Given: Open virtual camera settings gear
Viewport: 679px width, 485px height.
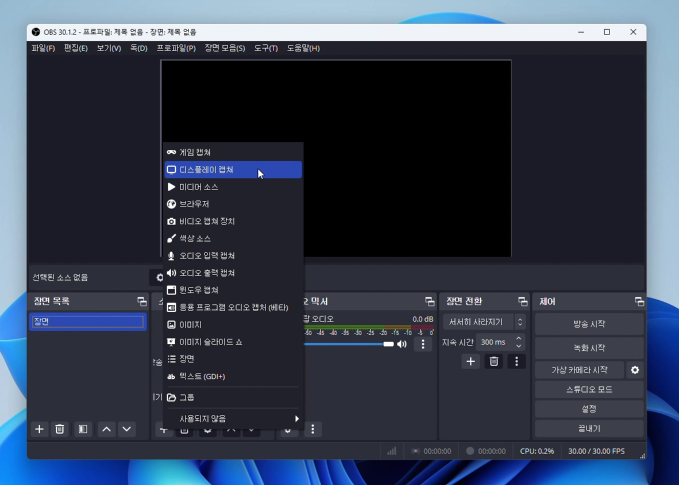Looking at the screenshot, I should [x=635, y=370].
